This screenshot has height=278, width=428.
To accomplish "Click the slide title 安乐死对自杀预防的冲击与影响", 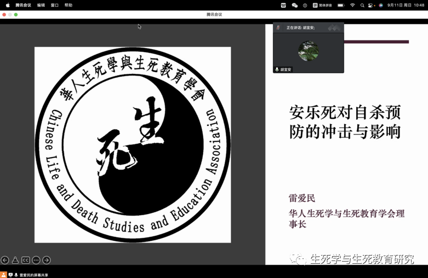I will click(x=345, y=122).
